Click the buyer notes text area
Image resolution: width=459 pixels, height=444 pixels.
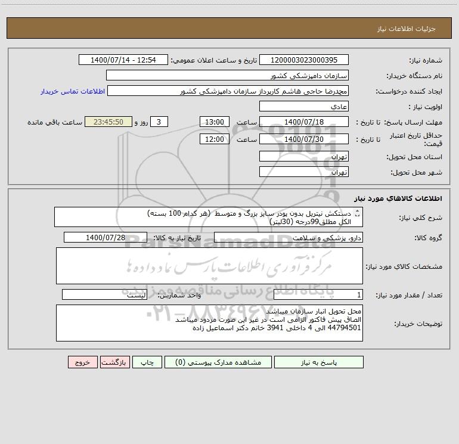click(x=209, y=323)
